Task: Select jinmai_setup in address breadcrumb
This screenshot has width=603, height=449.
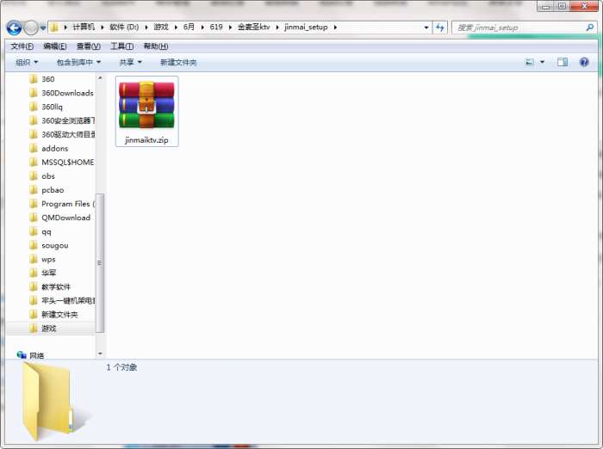Action: [x=306, y=27]
